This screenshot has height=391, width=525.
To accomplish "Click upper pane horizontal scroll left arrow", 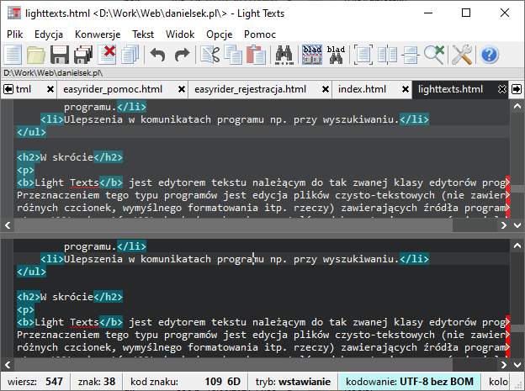I will (8, 225).
